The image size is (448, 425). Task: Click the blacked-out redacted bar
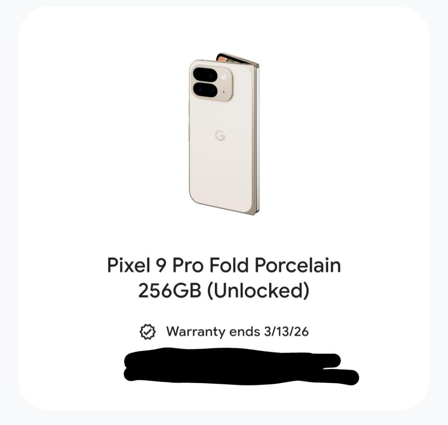click(x=242, y=366)
